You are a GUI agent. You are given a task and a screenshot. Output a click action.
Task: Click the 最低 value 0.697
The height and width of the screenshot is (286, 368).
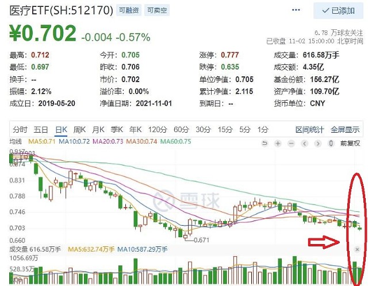tap(40, 67)
